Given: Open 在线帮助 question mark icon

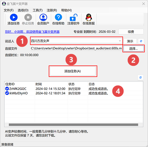Looking at the screenshot, I should click(x=58, y=17).
